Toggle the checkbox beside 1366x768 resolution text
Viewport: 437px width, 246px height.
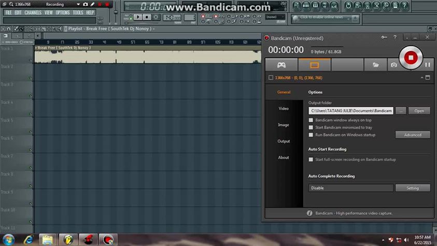(x=271, y=78)
